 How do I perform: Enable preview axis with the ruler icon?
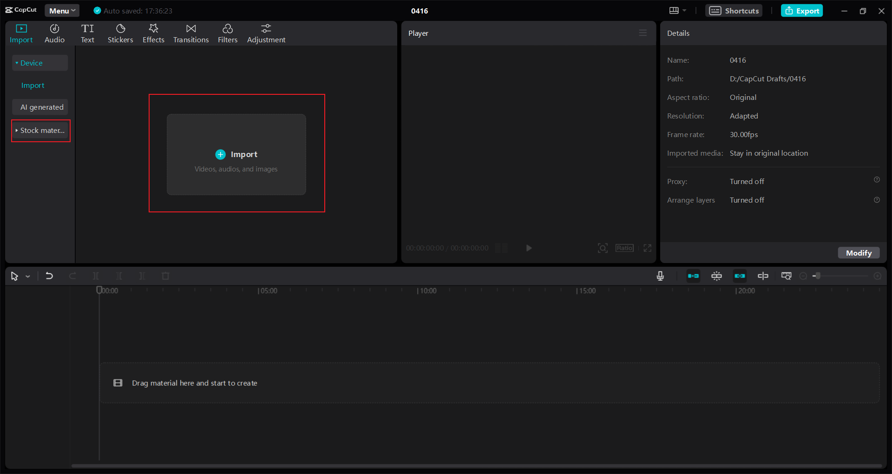coord(786,276)
